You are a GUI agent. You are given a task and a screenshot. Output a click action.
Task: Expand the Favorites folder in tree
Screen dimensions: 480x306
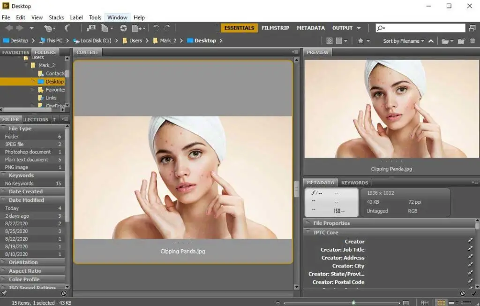click(x=33, y=90)
